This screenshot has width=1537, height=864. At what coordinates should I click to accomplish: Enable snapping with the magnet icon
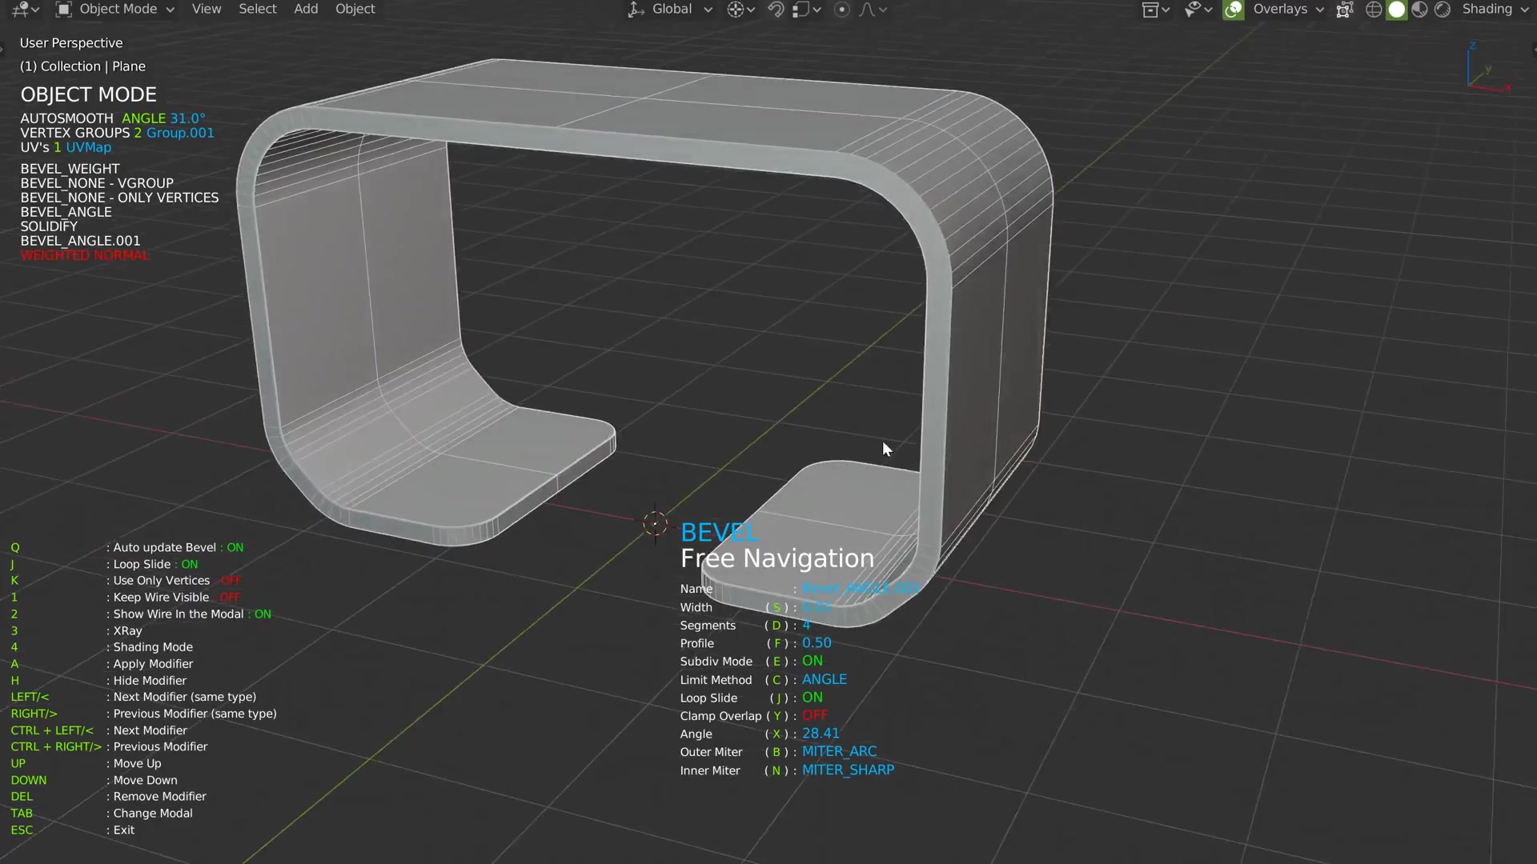(777, 9)
